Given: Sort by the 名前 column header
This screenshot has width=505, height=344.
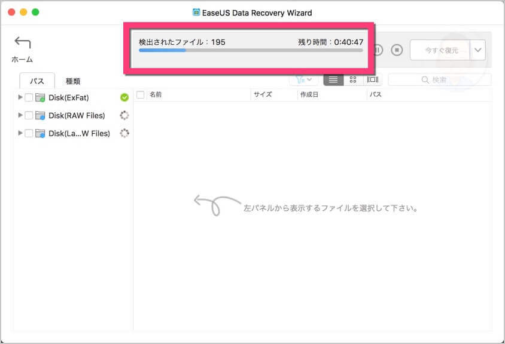Looking at the screenshot, I should 156,94.
